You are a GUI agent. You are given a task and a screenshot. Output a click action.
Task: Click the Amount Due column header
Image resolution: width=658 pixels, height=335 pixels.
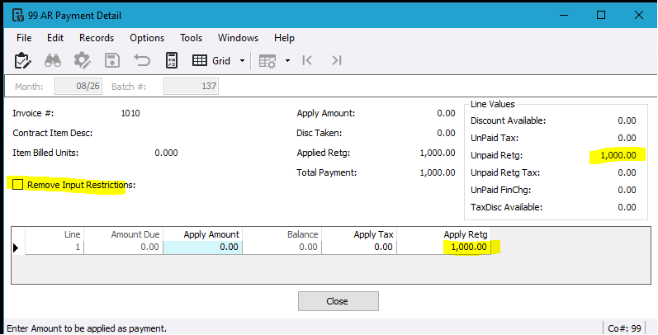123,234
